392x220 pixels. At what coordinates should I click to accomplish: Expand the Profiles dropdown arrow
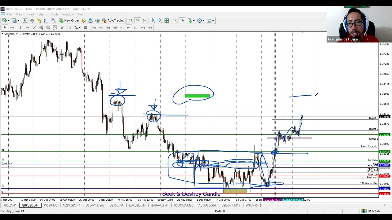[18, 20]
